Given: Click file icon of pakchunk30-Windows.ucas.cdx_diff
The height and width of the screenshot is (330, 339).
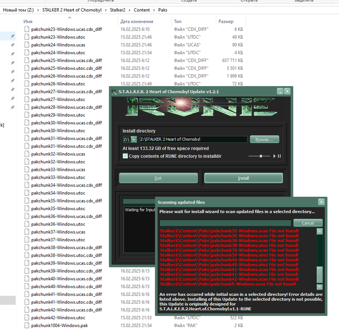Looking at the screenshot, I should (x=27, y=123).
